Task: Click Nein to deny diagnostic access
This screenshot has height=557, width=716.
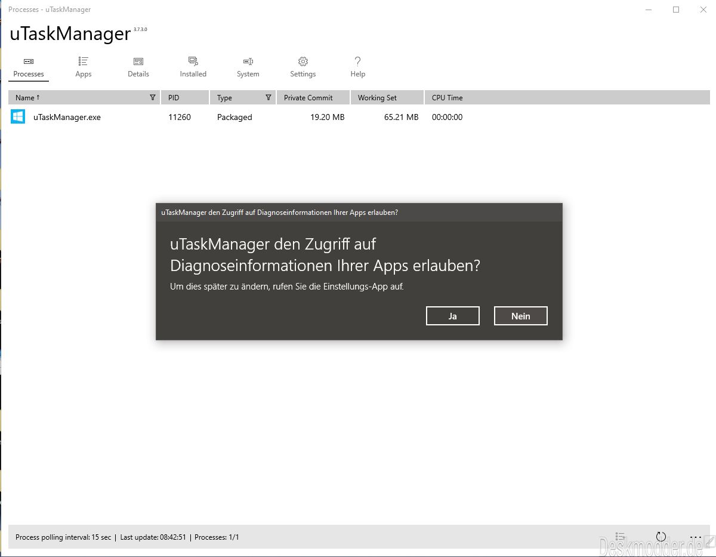Action: [521, 316]
